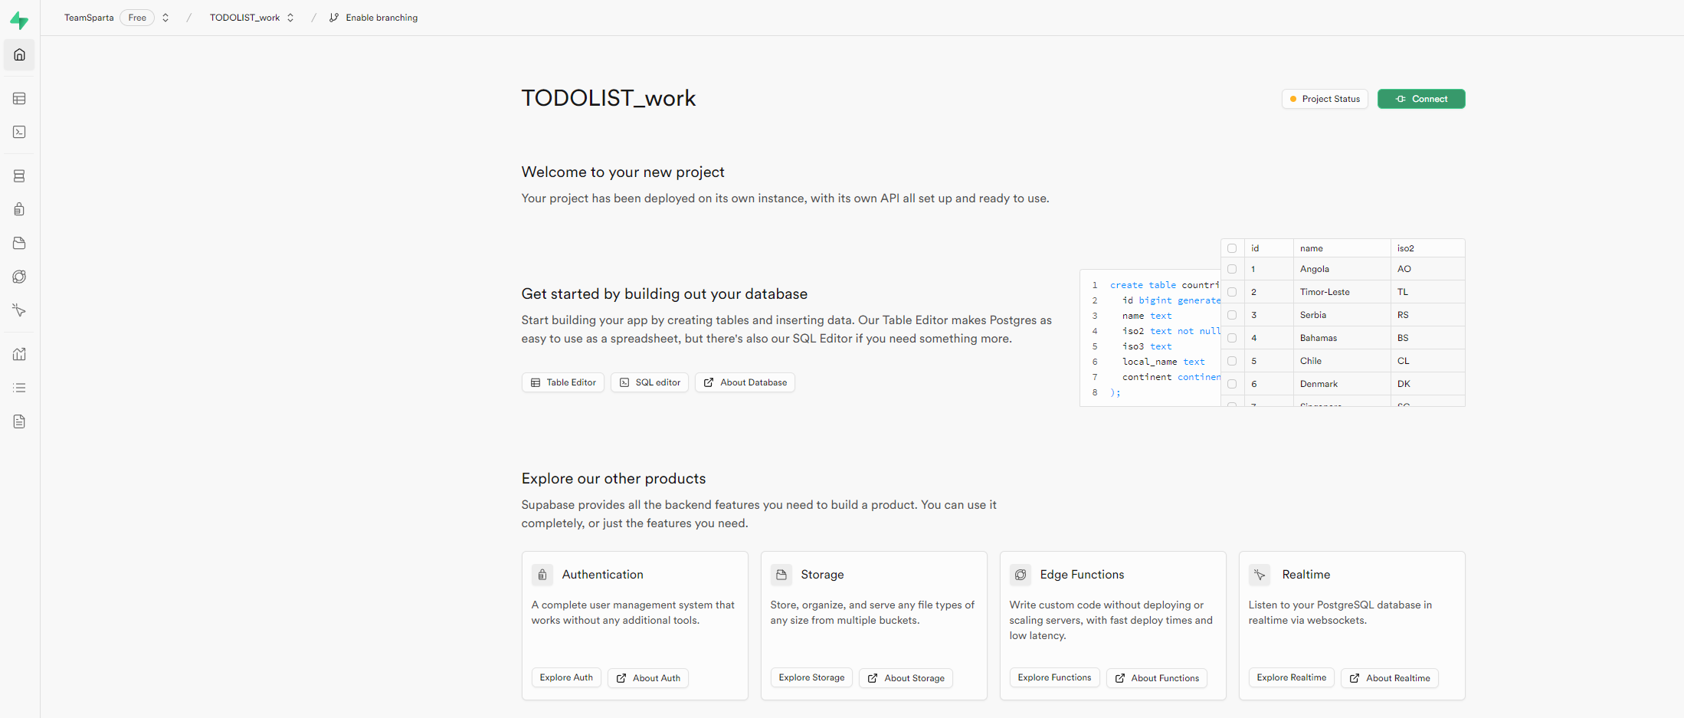1684x718 pixels.
Task: Click the 'iso2' column header
Action: (1428, 248)
